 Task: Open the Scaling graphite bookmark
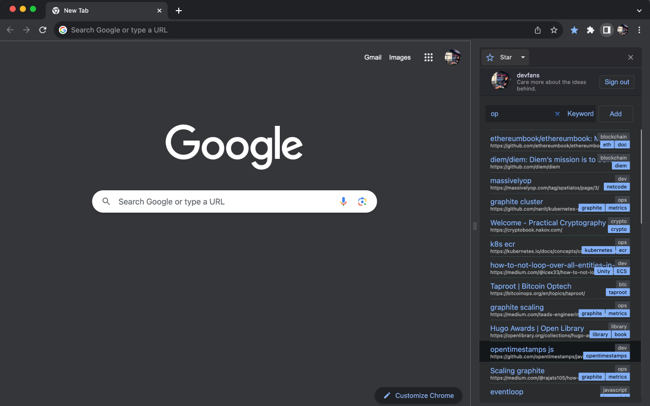coord(517,370)
